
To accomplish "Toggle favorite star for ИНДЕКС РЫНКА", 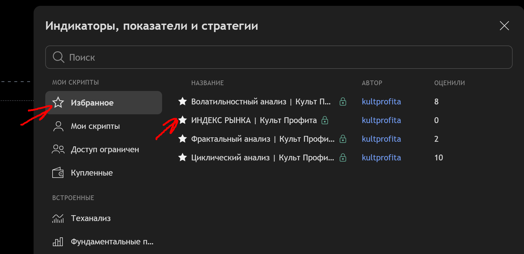I will pos(183,120).
